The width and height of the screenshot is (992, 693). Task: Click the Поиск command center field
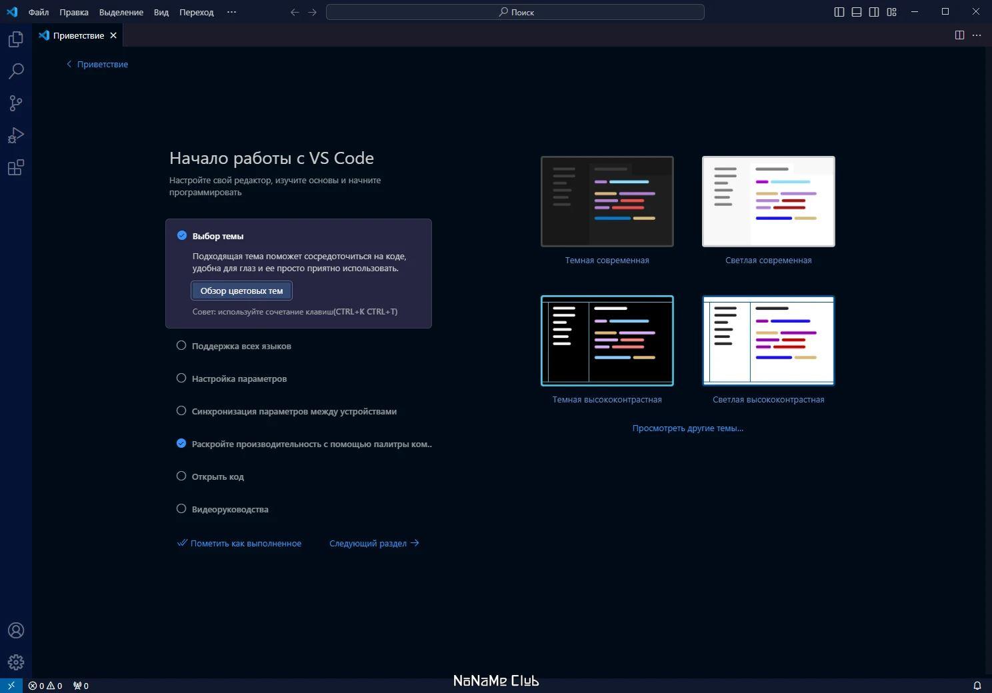pos(515,12)
